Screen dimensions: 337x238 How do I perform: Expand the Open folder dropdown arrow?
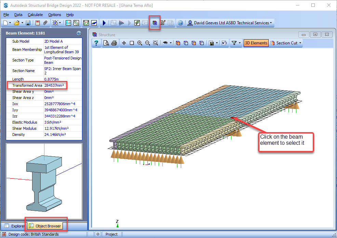[x=22, y=23]
